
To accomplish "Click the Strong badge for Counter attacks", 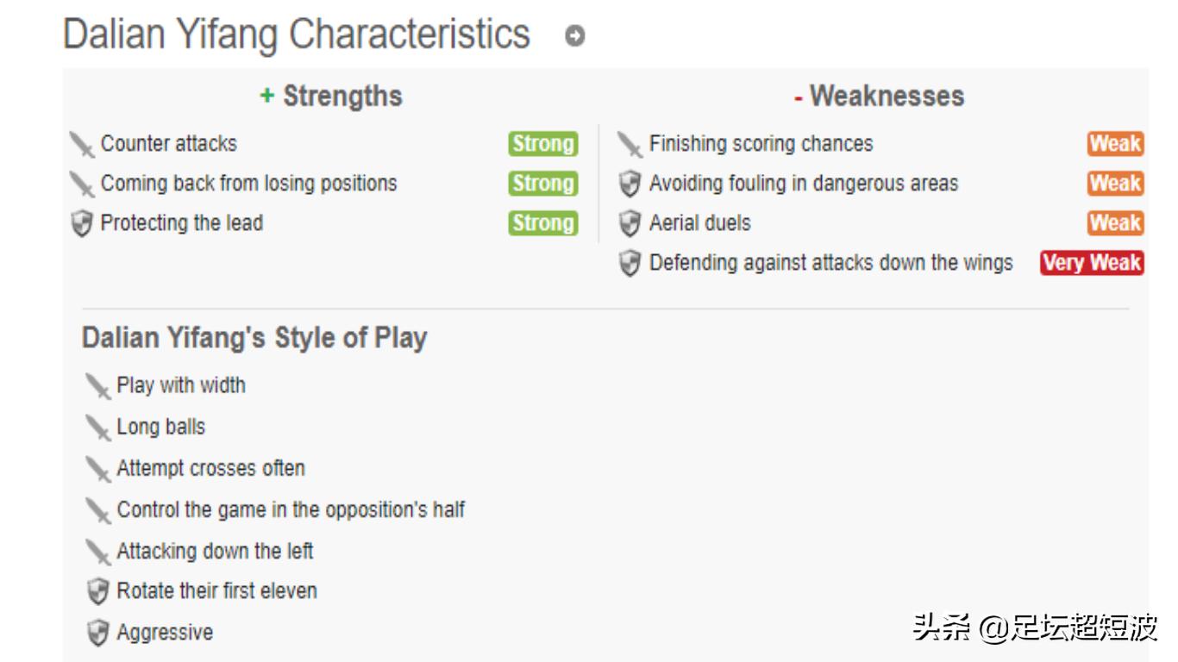I will (542, 144).
